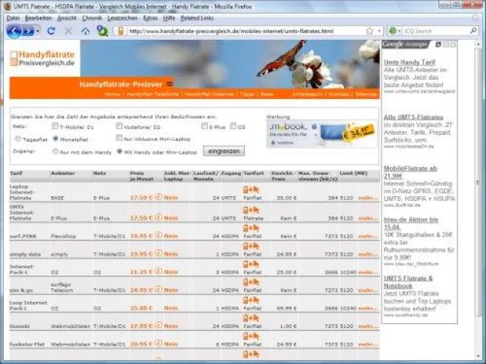Click the Handyflatrate Preisvergleich logo
Viewport: 486px width, 364px height.
coord(43,58)
